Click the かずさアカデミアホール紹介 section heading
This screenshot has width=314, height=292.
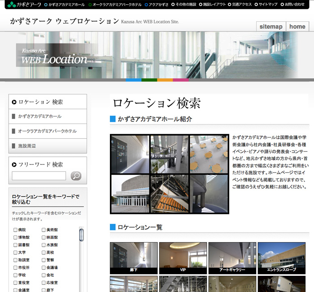155,119
